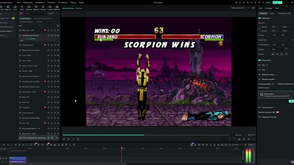This screenshot has width=294, height=165.
Task: Open timeline settings gear beside zoom slider
Action: coord(245,145)
